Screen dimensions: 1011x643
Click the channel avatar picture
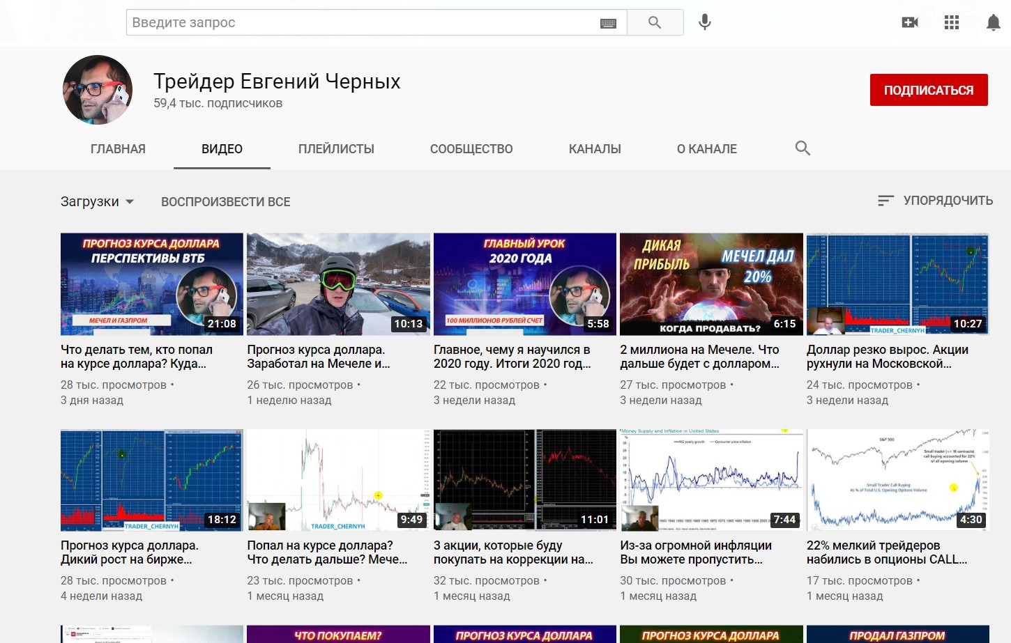point(98,90)
